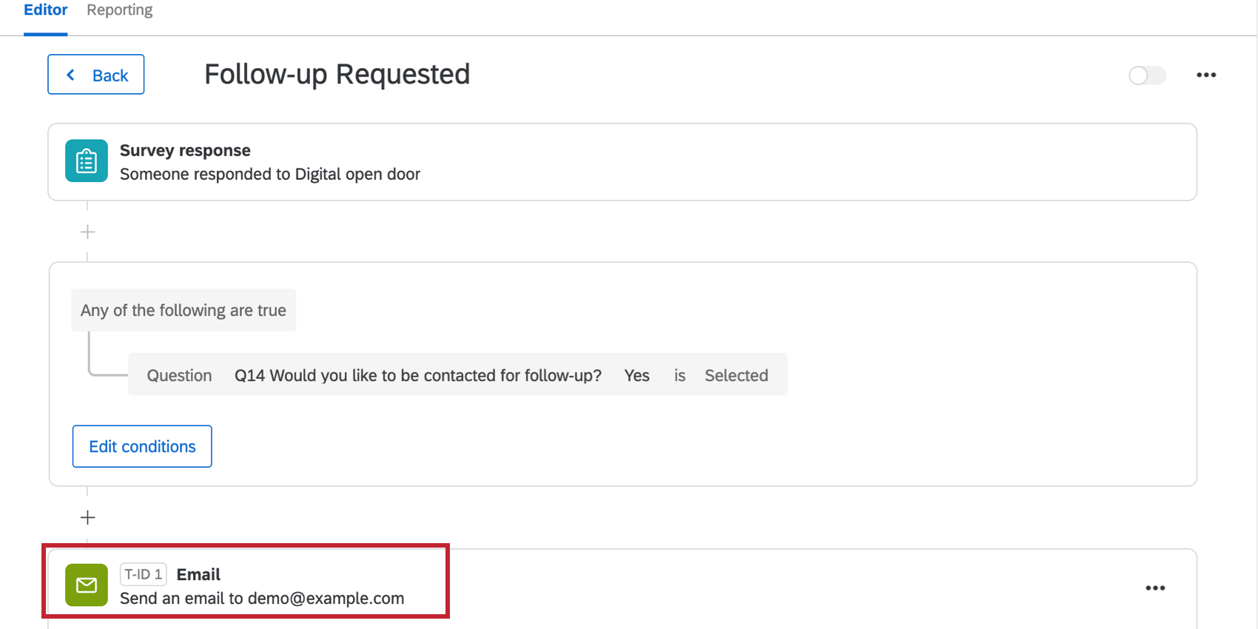
Task: Open the Email task three-dot menu
Action: click(1155, 588)
